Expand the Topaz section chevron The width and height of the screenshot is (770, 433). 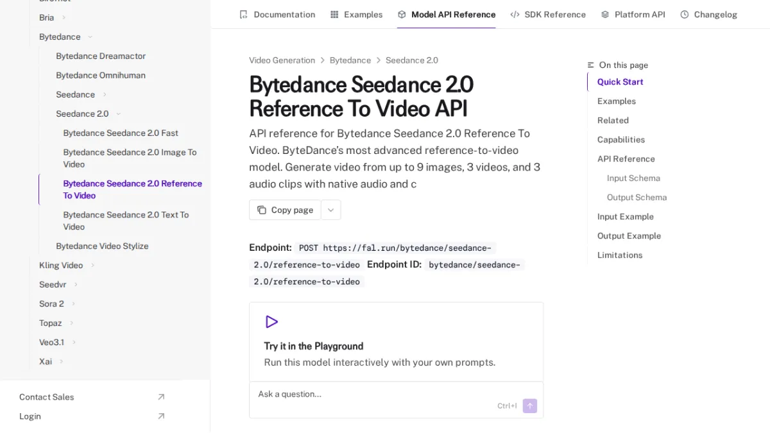click(71, 323)
